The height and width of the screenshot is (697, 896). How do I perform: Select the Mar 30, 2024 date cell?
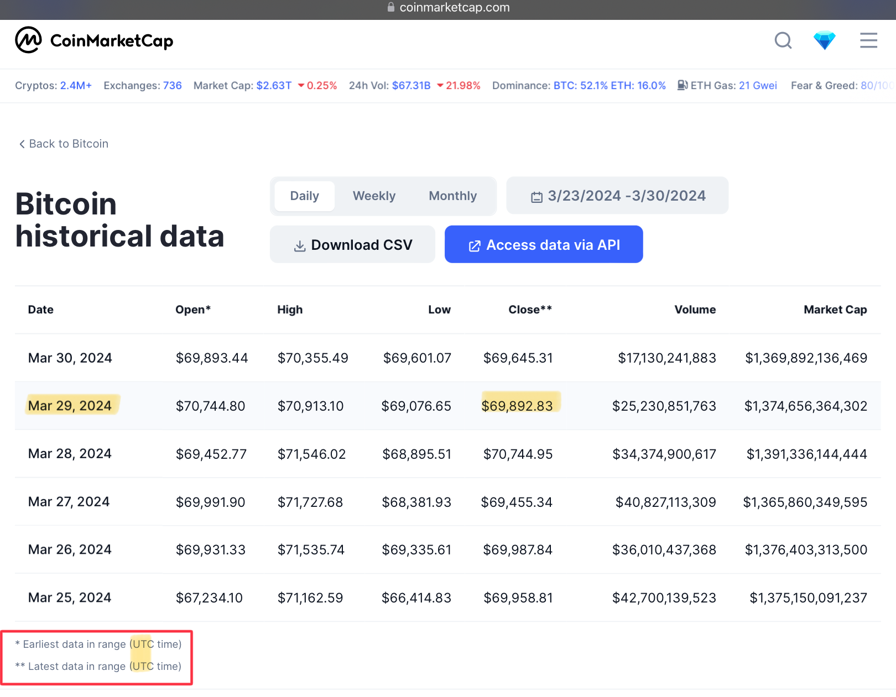70,358
